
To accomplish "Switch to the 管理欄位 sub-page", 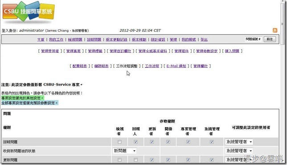I will coord(201,66).
